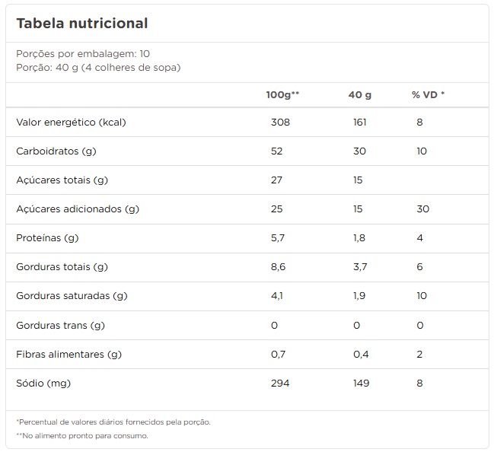The width and height of the screenshot is (494, 452).
Task: Click the Açúcares totais (g) label
Action: pos(62,180)
